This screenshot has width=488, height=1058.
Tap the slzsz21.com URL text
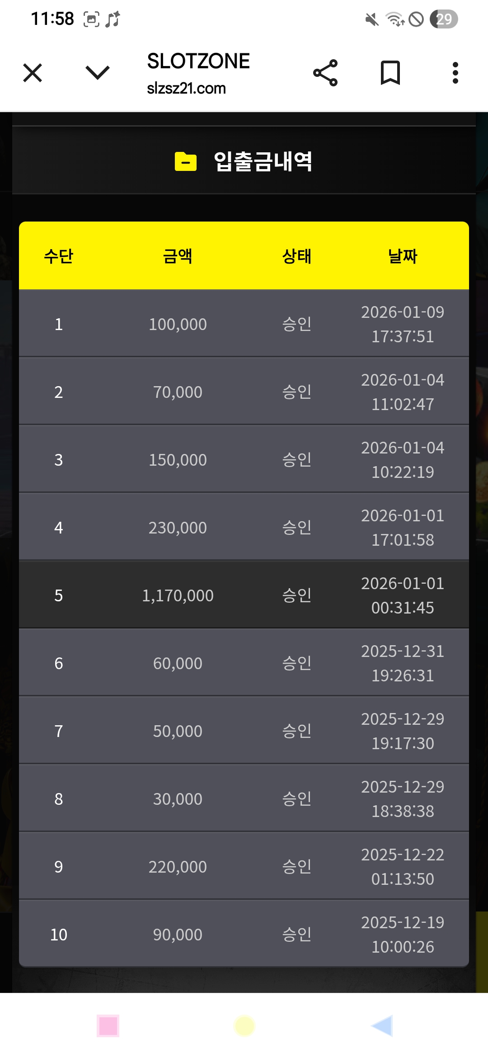[x=186, y=88]
